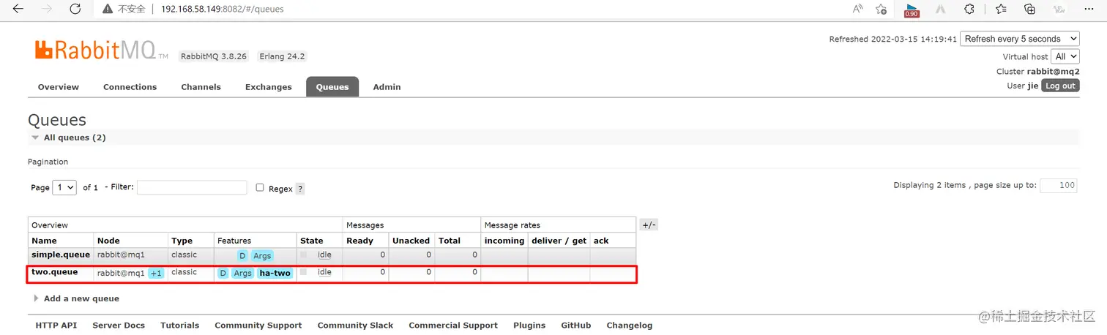
Task: Switch to the Connections tab
Action: point(130,87)
